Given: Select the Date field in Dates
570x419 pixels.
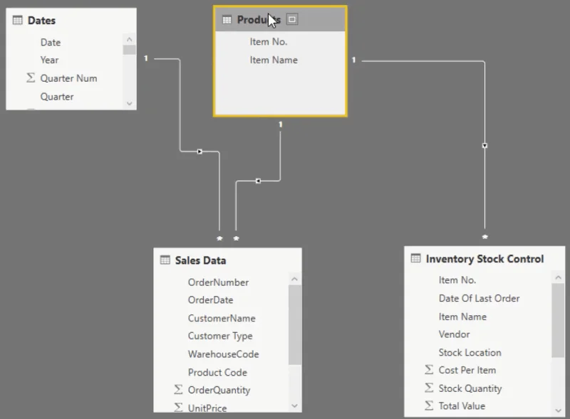Looking at the screenshot, I should tap(51, 42).
